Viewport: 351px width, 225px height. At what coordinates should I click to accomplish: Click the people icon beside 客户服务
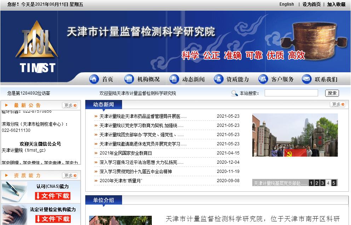point(263,79)
